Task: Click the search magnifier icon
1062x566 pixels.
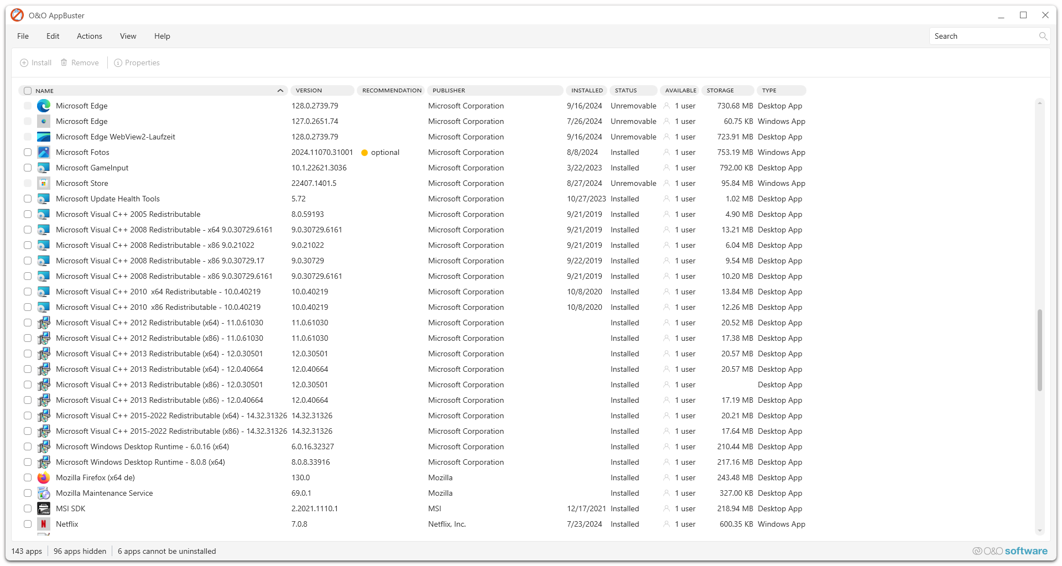Action: [x=1043, y=36]
